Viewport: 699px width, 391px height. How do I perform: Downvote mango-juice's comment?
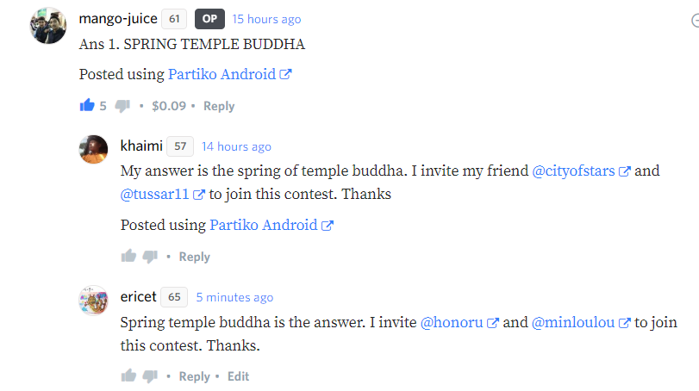click(x=122, y=106)
